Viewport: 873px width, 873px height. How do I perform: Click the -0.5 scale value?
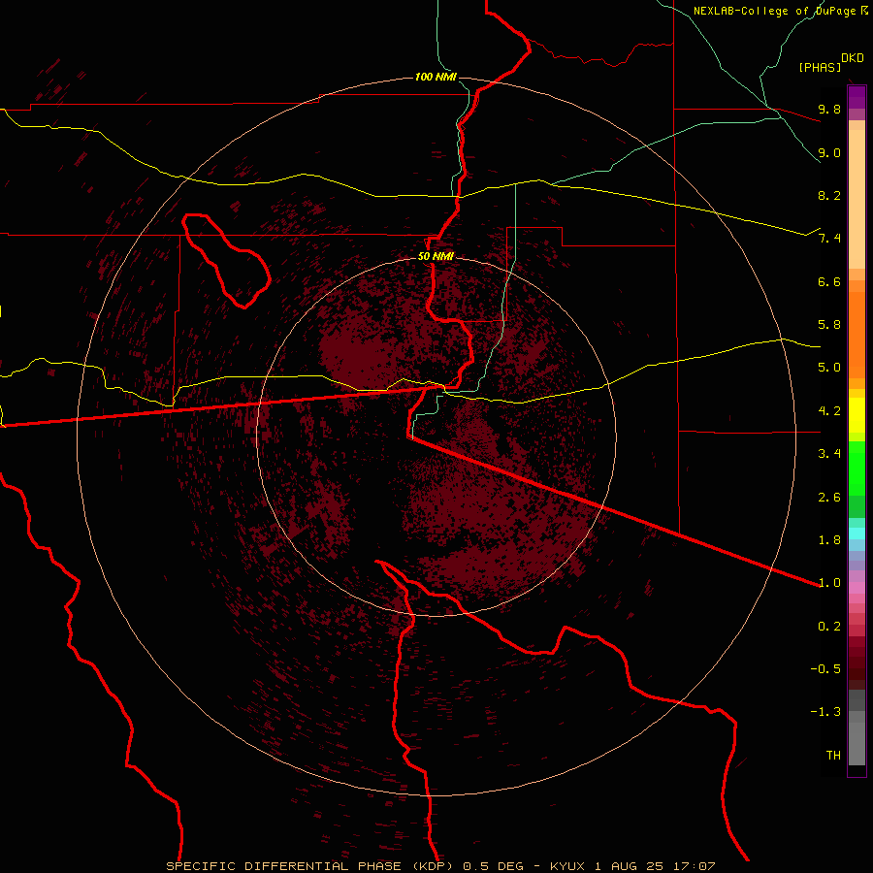click(825, 669)
